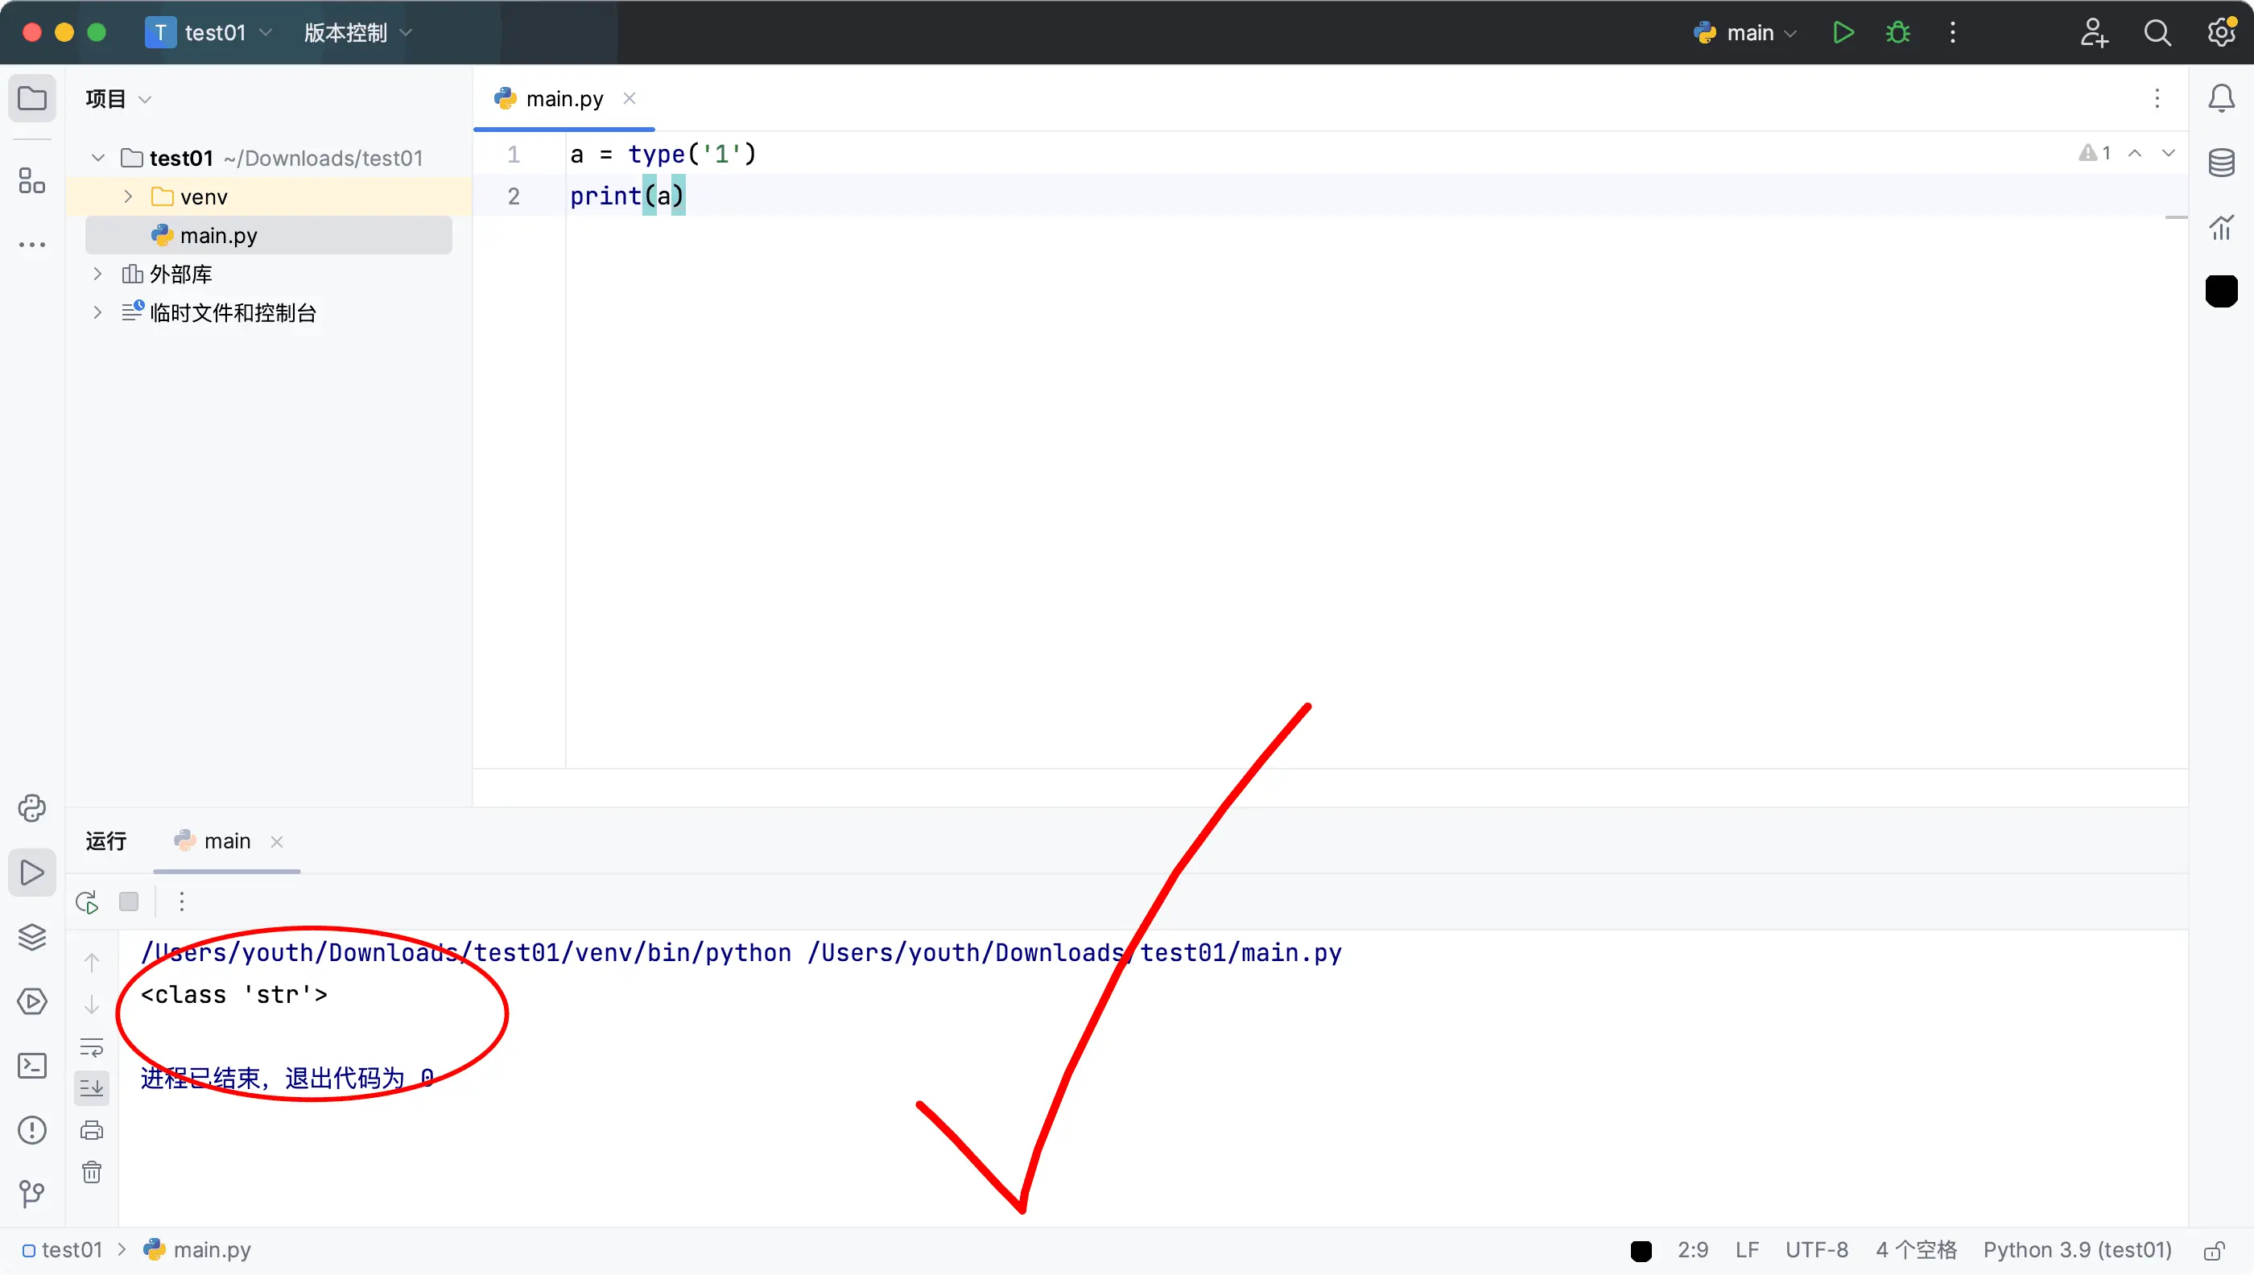Click Python 3.9 (test01) interpreter widget
Viewport: 2254px width, 1275px height.
[x=2076, y=1249]
